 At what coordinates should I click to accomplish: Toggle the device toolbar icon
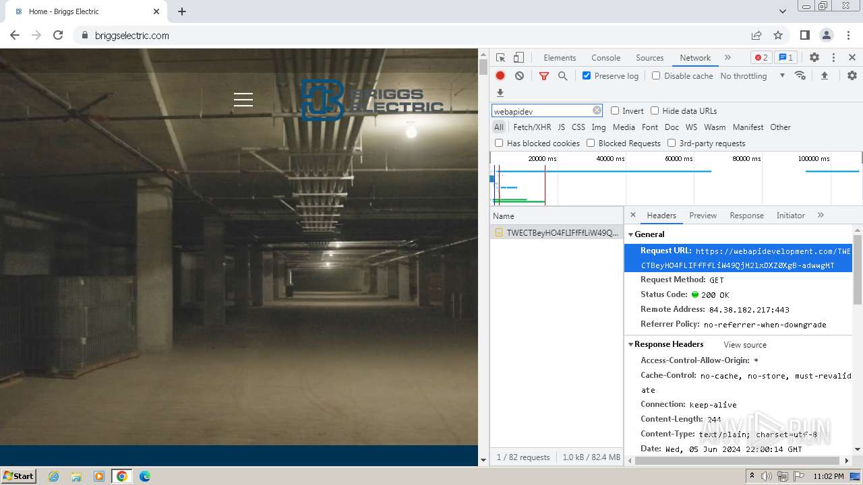(518, 57)
